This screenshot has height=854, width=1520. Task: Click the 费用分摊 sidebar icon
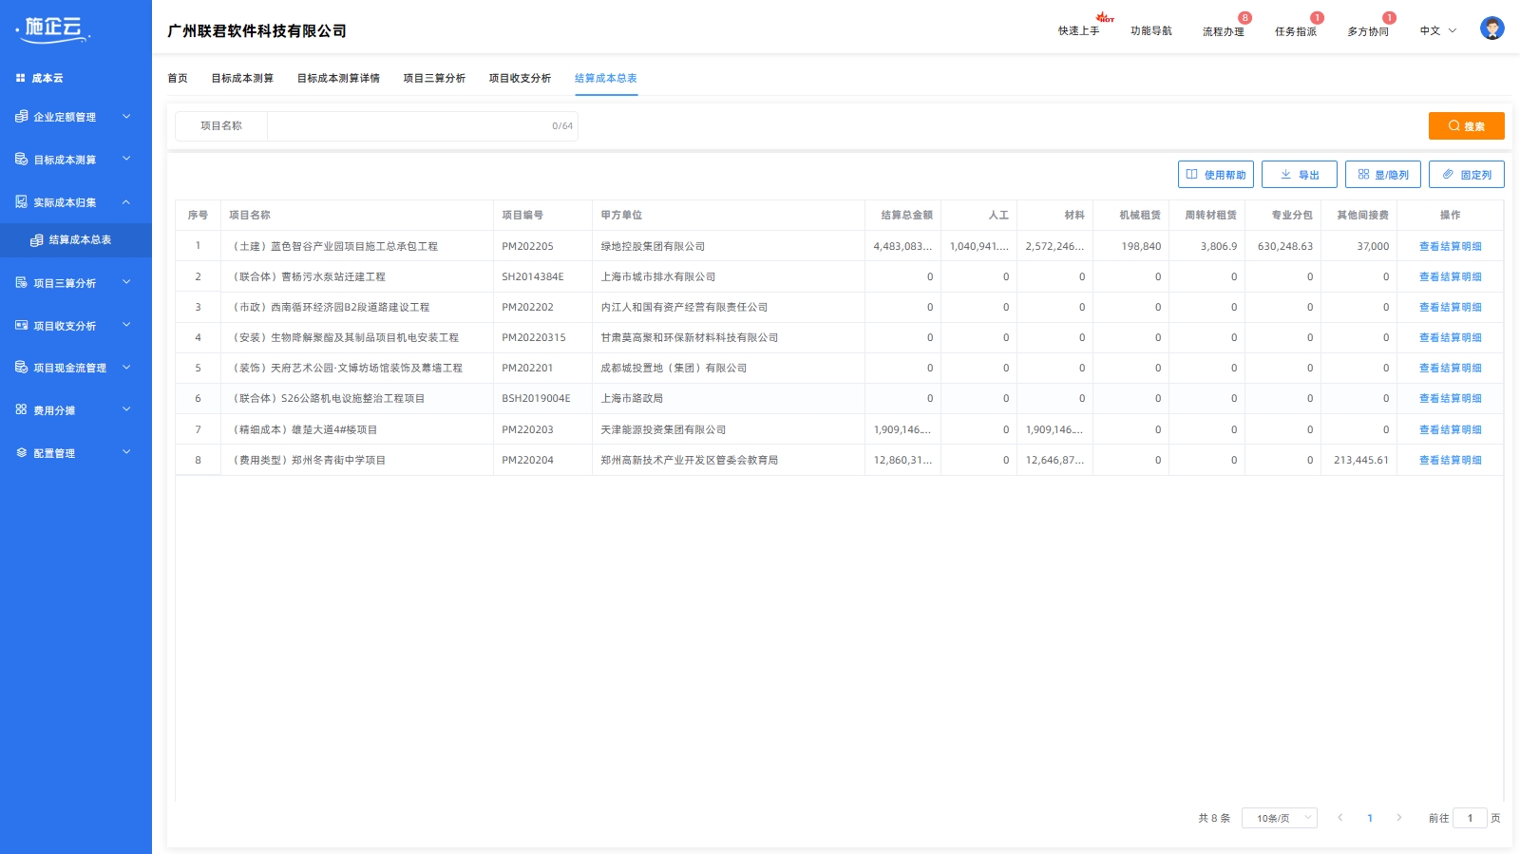pyautogui.click(x=21, y=410)
